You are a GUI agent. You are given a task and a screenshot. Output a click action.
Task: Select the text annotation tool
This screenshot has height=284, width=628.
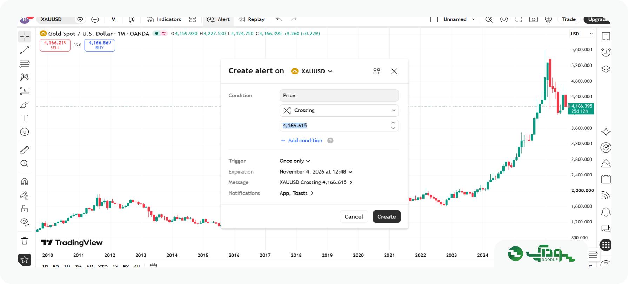click(x=25, y=118)
